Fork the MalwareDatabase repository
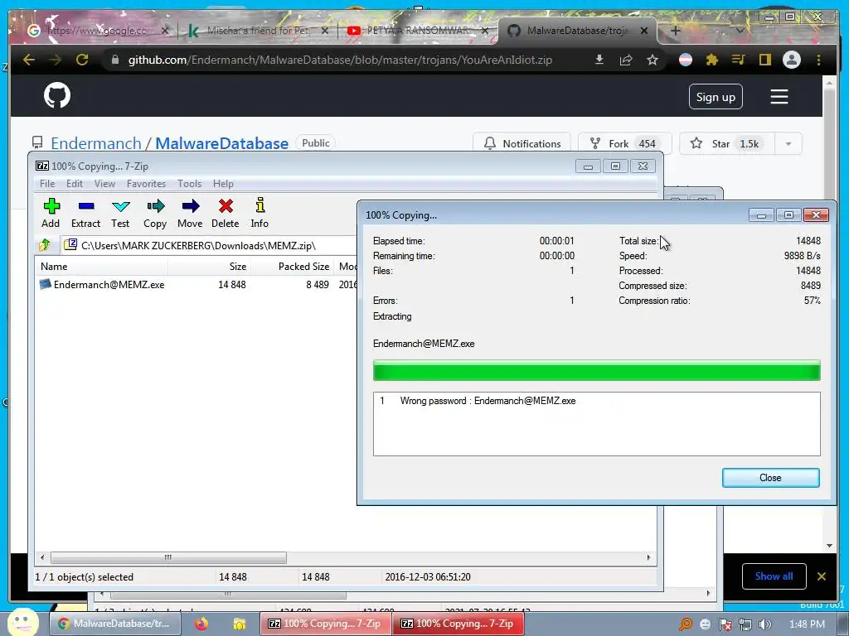The height and width of the screenshot is (636, 849). 625,144
